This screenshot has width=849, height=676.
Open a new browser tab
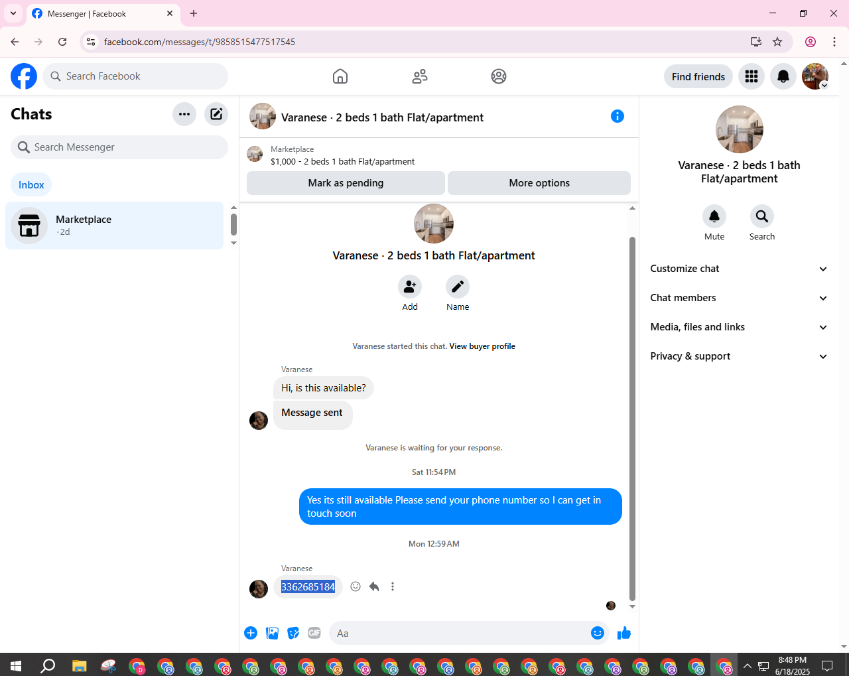point(194,13)
